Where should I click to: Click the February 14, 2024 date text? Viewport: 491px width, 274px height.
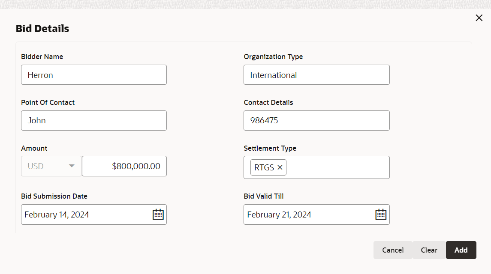click(57, 214)
